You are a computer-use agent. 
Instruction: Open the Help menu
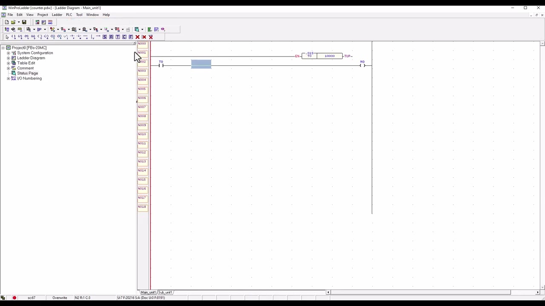coord(106,14)
